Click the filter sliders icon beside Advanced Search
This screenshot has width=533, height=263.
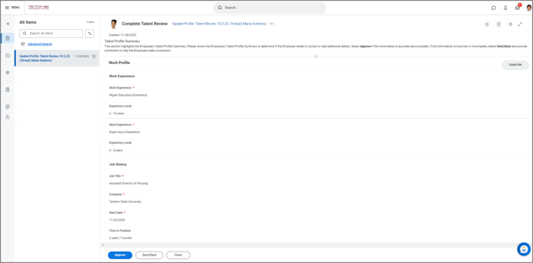pos(23,44)
